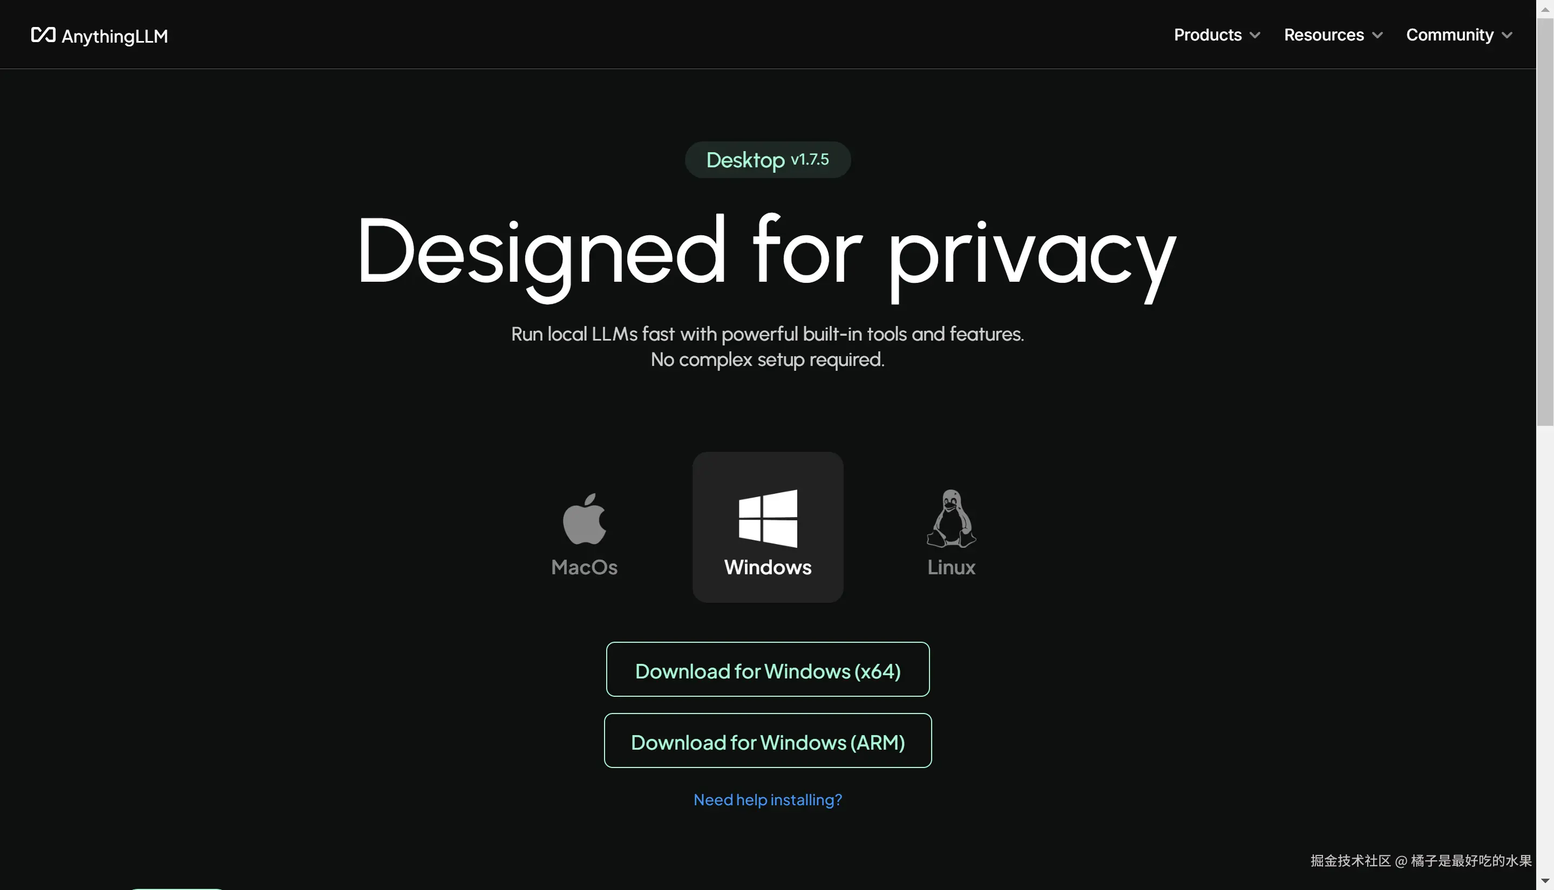
Task: Open the Need help installing link
Action: point(768,799)
